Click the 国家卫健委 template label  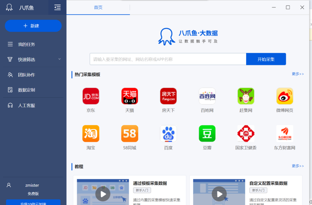pyautogui.click(x=246, y=148)
